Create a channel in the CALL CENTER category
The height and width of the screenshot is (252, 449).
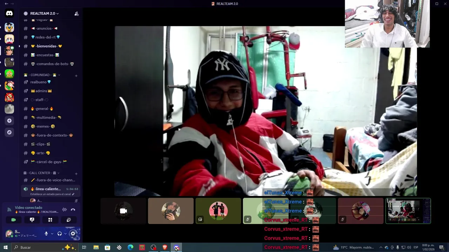(x=76, y=174)
